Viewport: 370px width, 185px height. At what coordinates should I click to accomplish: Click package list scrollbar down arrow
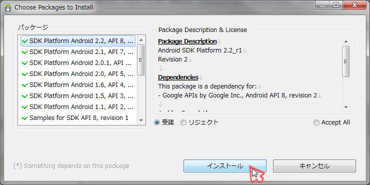coord(141,120)
